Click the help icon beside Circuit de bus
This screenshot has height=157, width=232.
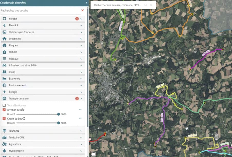24,119
